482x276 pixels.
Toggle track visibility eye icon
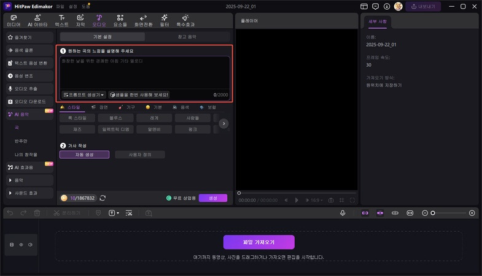[21, 245]
